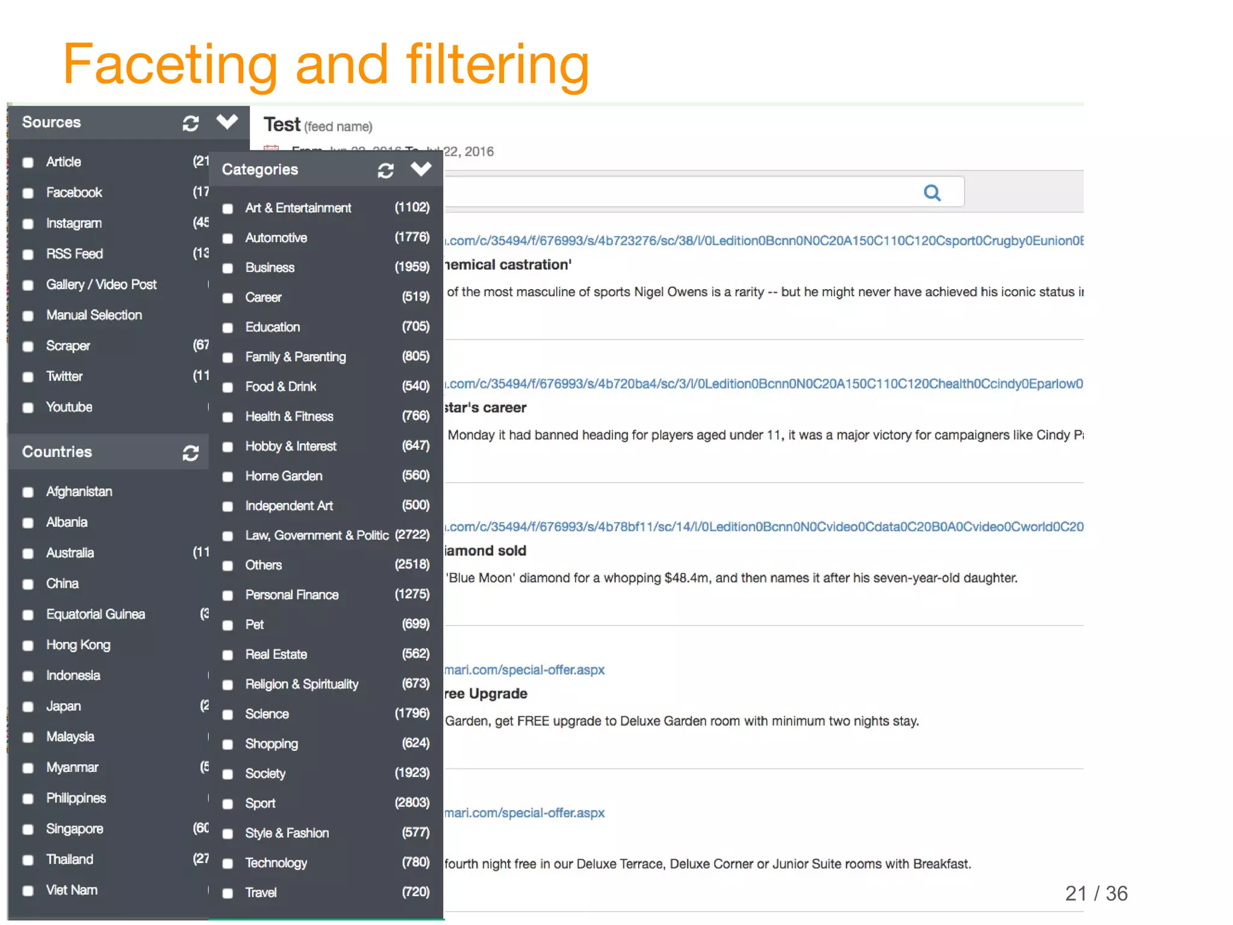Check the Technology category box
Screen dimensions: 1233x925
[228, 864]
